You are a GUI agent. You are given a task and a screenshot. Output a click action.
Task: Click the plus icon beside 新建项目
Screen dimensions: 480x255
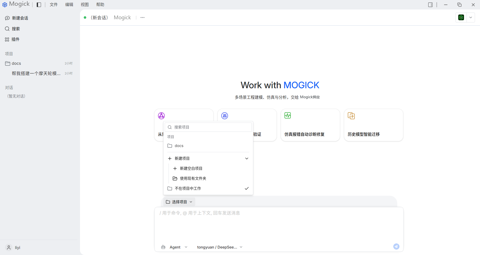coord(170,158)
